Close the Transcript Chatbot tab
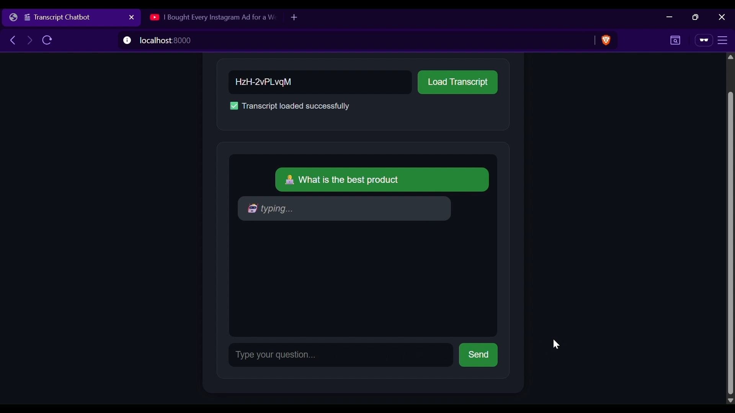 point(132,17)
